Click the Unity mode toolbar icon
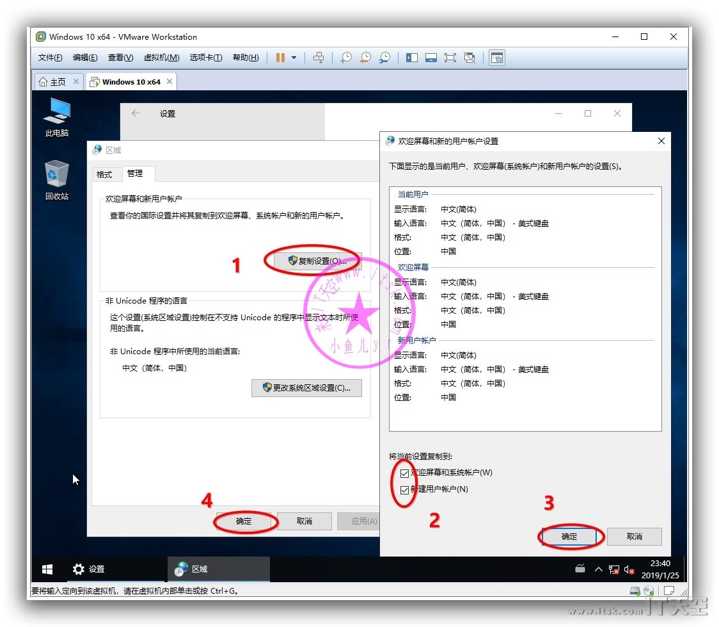Screen dimensions: 719x627 tap(470, 58)
